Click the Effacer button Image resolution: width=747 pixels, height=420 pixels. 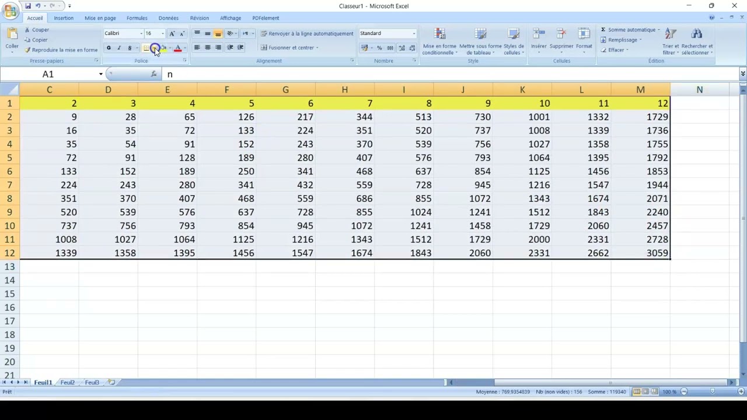[614, 50]
